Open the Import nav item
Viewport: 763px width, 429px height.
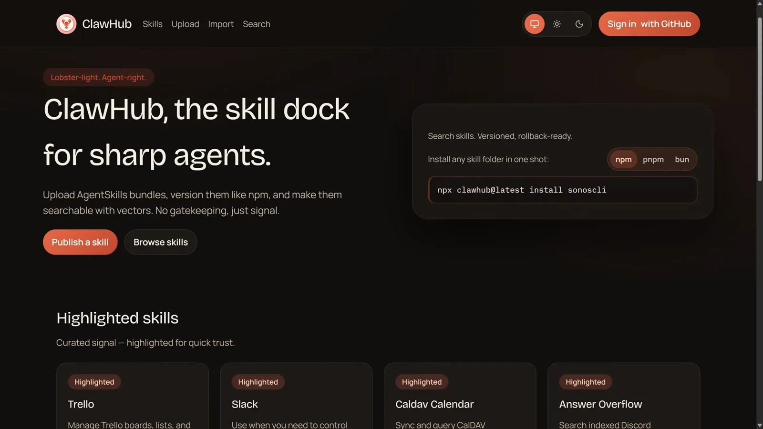point(221,24)
